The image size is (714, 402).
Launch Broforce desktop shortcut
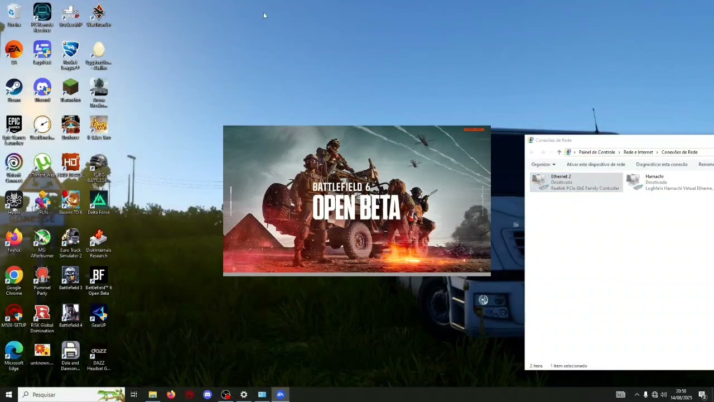pos(70,128)
